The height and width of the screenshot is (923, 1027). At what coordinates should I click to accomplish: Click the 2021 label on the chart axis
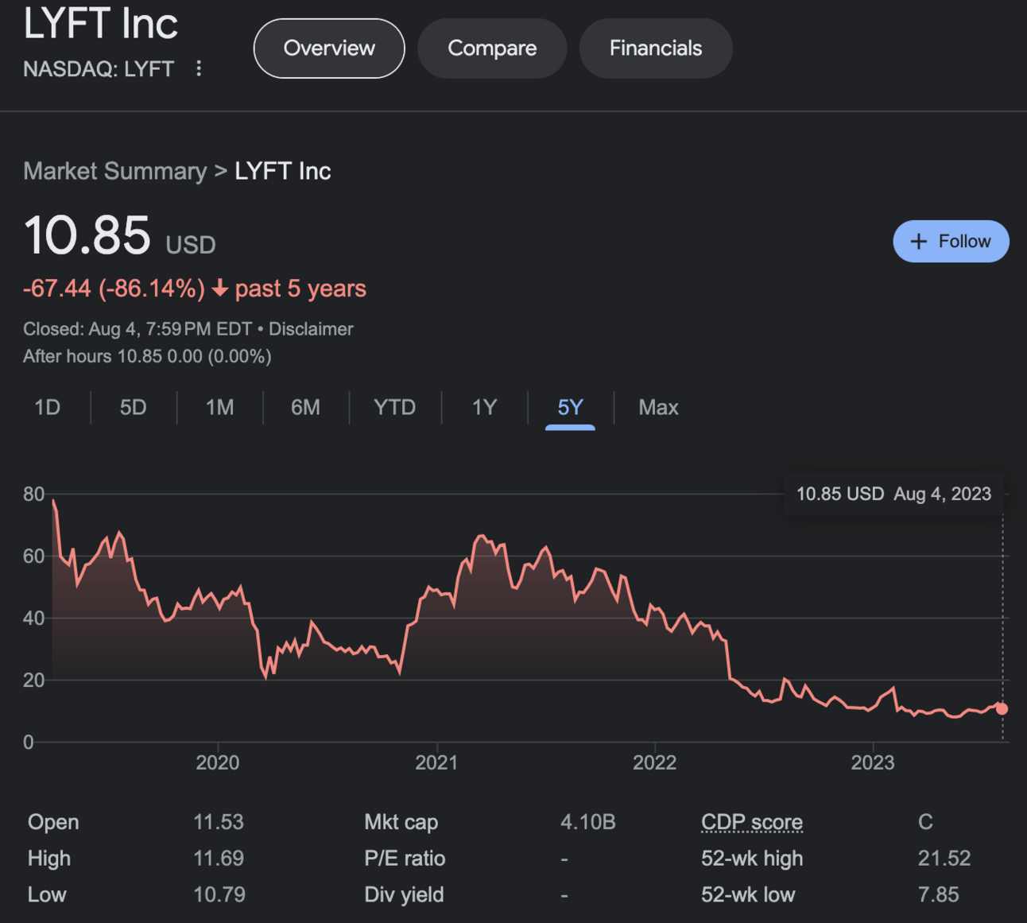(x=436, y=762)
